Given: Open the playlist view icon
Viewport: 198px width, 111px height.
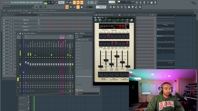Looking at the screenshot, I should point(111,7).
